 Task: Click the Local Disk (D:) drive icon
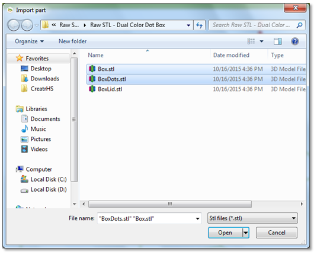[24, 190]
